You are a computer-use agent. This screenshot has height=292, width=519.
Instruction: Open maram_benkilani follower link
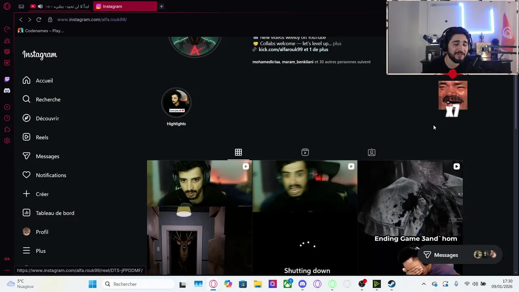pyautogui.click(x=298, y=62)
